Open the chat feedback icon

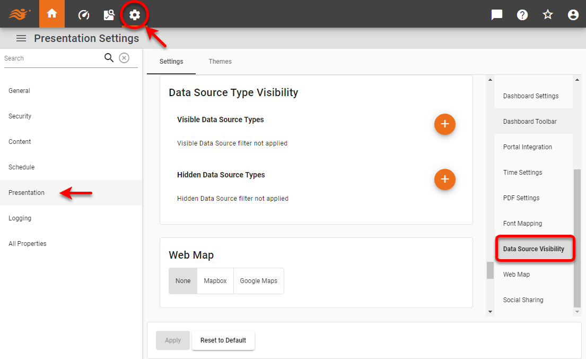(x=496, y=14)
